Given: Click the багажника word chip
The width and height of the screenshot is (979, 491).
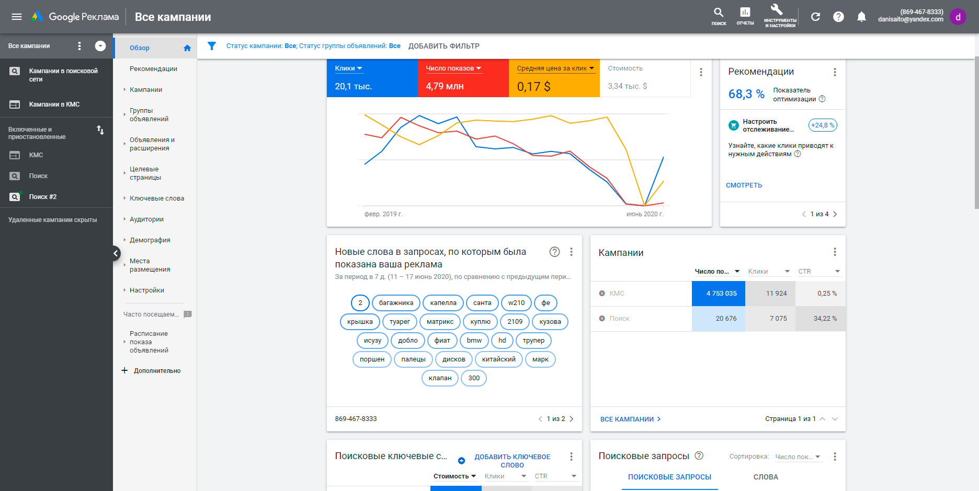Looking at the screenshot, I should (x=396, y=303).
